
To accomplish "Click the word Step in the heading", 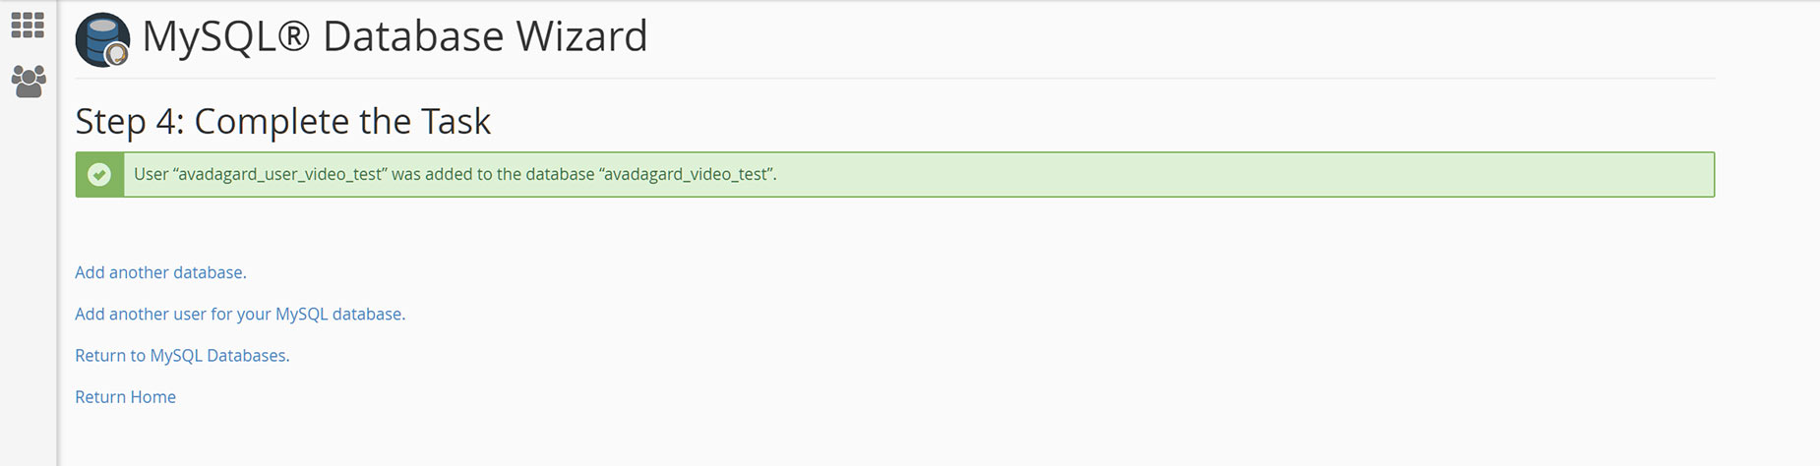I will click(x=110, y=123).
